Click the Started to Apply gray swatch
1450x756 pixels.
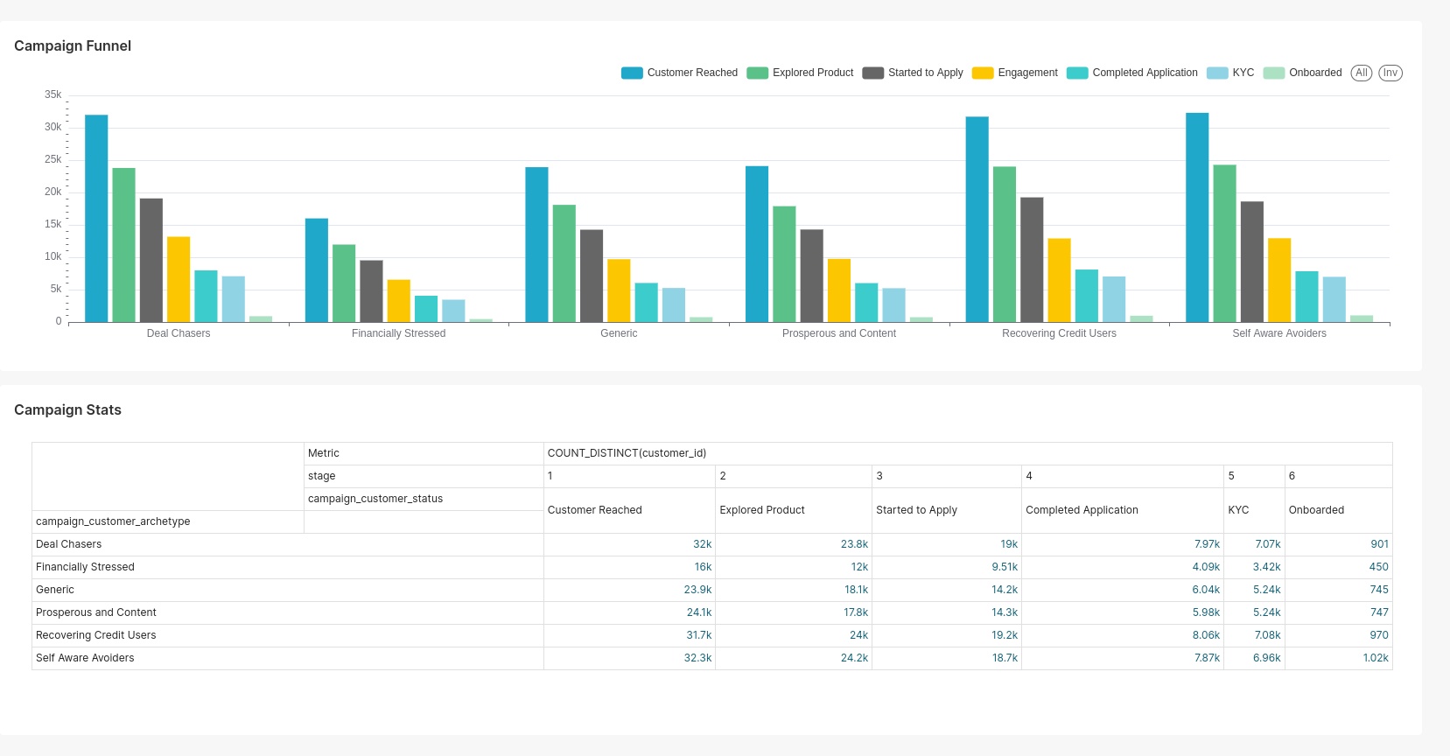pos(872,73)
